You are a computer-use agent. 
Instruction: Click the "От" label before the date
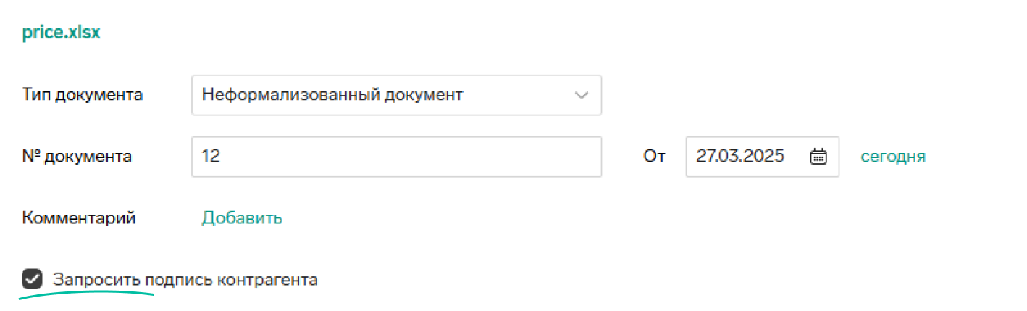pyautogui.click(x=654, y=157)
